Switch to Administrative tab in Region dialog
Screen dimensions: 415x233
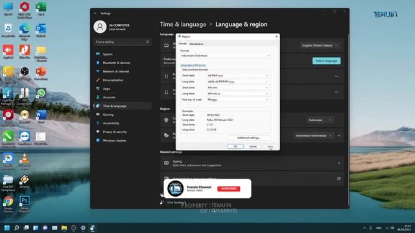pyautogui.click(x=196, y=44)
